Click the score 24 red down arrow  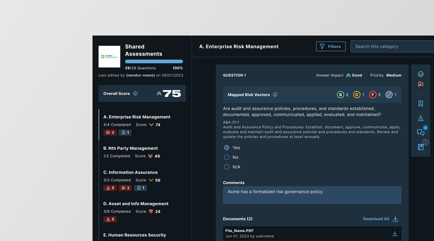click(151, 211)
